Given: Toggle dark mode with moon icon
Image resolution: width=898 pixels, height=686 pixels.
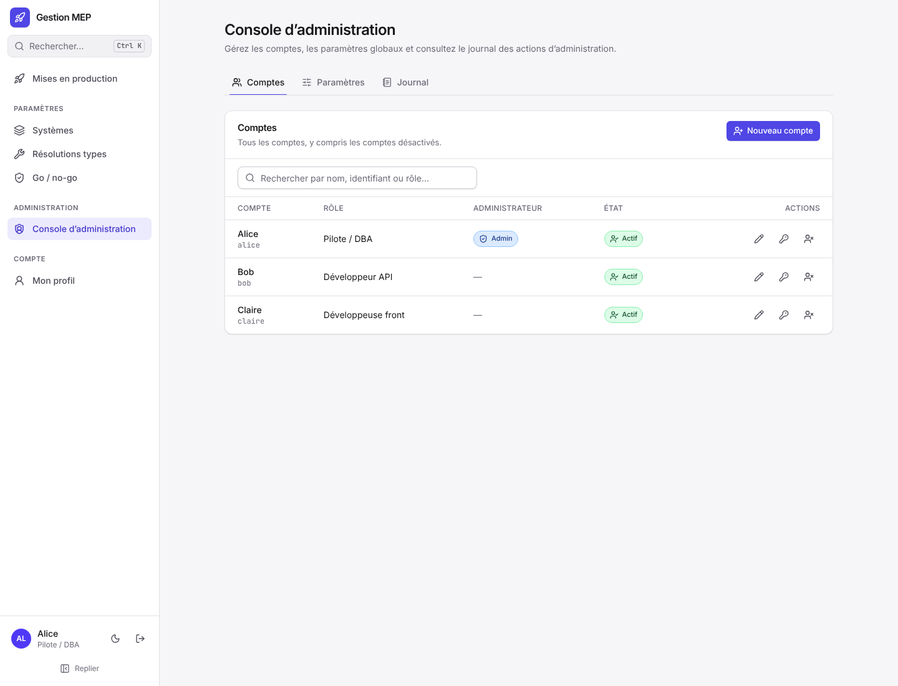Looking at the screenshot, I should [115, 639].
